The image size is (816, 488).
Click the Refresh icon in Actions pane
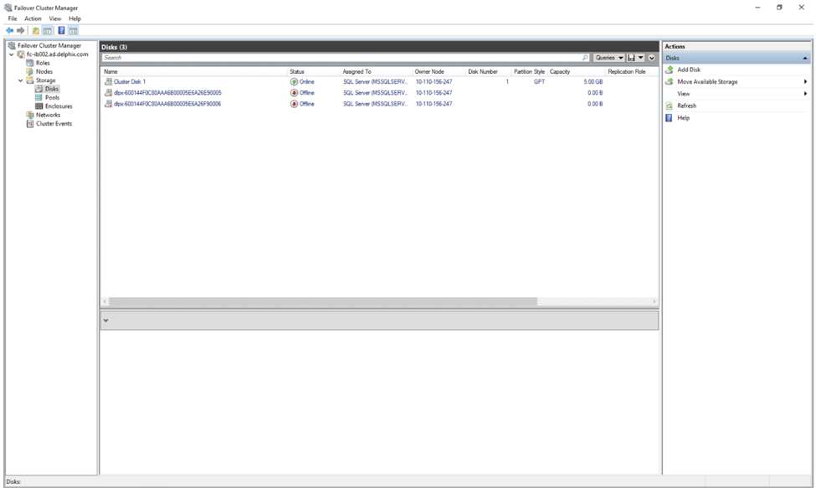[669, 105]
